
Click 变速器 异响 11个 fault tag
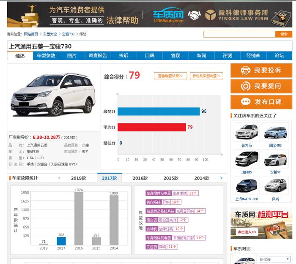(x=162, y=247)
